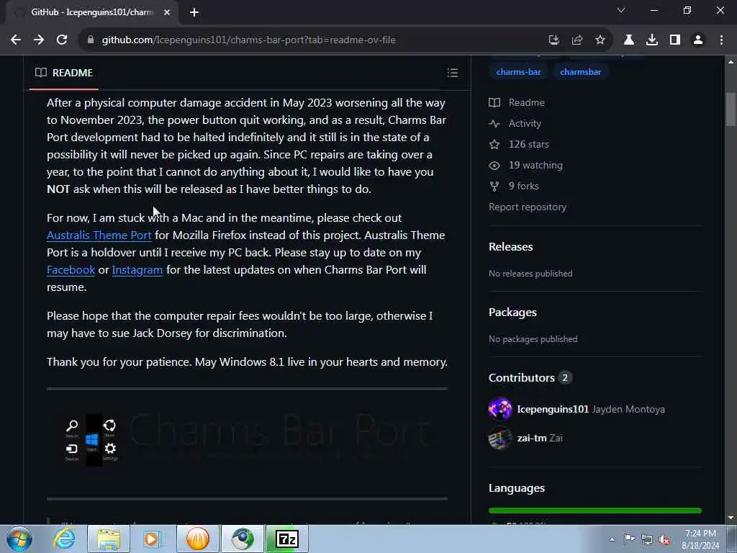The height and width of the screenshot is (553, 737).
Task: Open the Releases heading link
Action: pos(511,247)
